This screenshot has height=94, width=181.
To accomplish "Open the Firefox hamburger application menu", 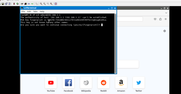I will 166,19.
